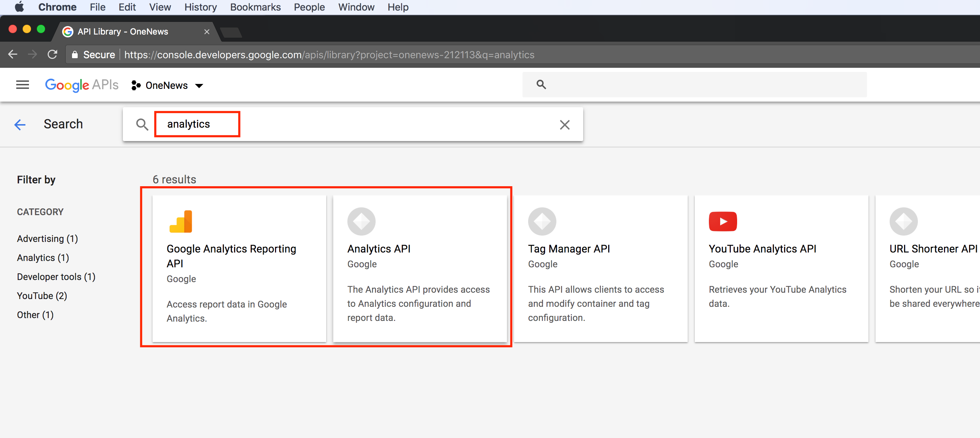The width and height of the screenshot is (980, 438).
Task: Click the Google Analytics Reporting API logo
Action: (181, 221)
